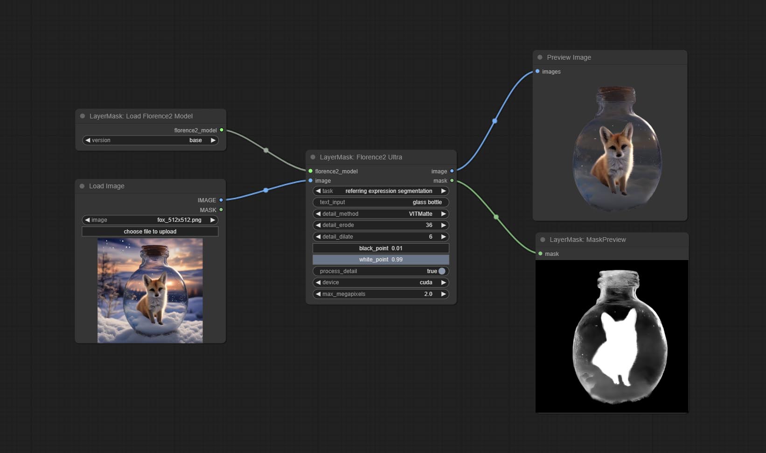Collapse the Load Image node dot

(82, 186)
